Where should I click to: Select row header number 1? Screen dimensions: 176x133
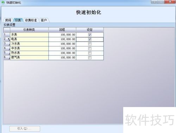click(7, 35)
